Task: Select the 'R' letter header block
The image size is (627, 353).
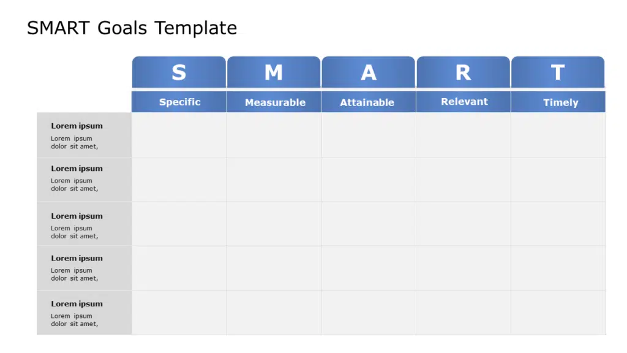Action: point(463,72)
